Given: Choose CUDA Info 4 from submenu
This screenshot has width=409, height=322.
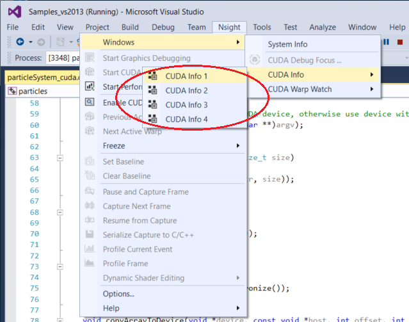Looking at the screenshot, I should tap(195, 119).
